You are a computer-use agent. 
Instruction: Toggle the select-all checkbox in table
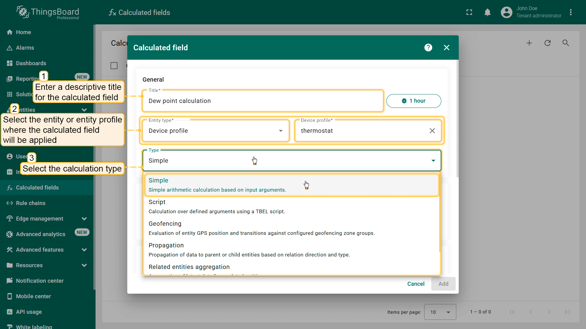tap(114, 65)
